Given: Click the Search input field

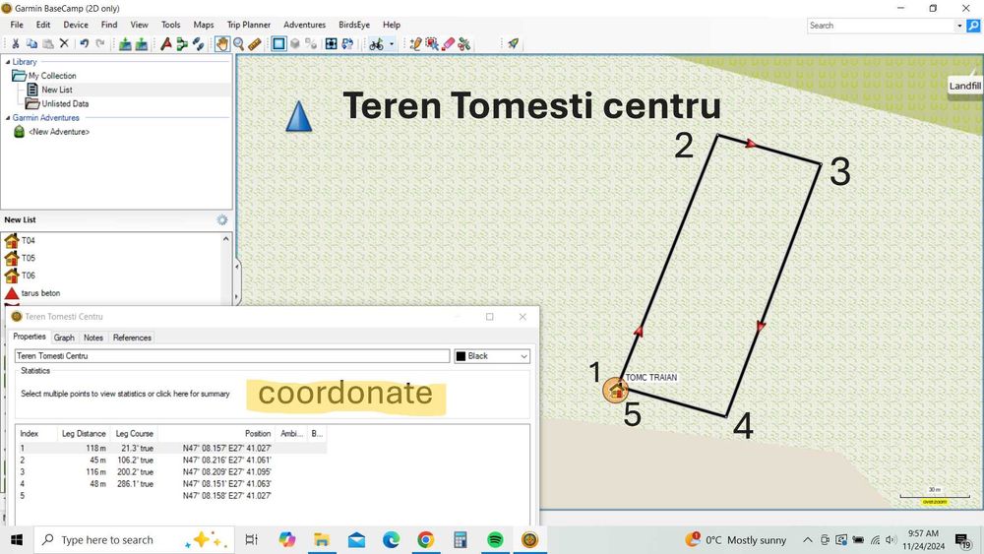Looking at the screenshot, I should [x=881, y=26].
